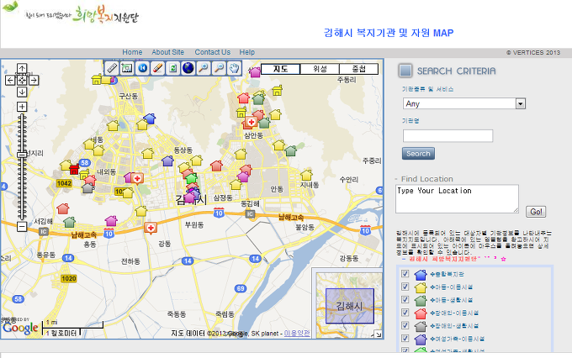Uncheck the 장애인-생활시설 layer checkbox
The height and width of the screenshot is (358, 572).
405,325
